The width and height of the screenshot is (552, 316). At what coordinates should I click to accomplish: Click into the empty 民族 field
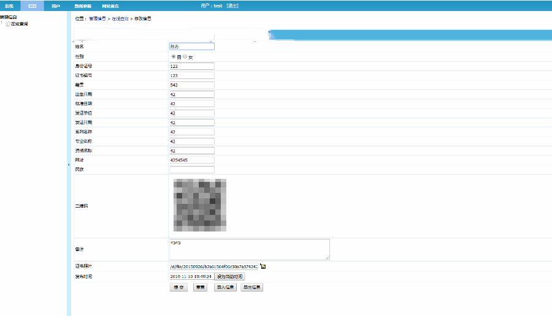coord(191,170)
